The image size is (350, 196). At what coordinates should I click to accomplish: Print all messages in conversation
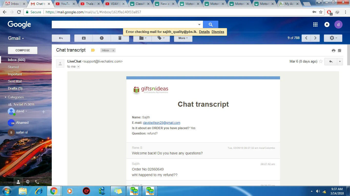click(333, 51)
